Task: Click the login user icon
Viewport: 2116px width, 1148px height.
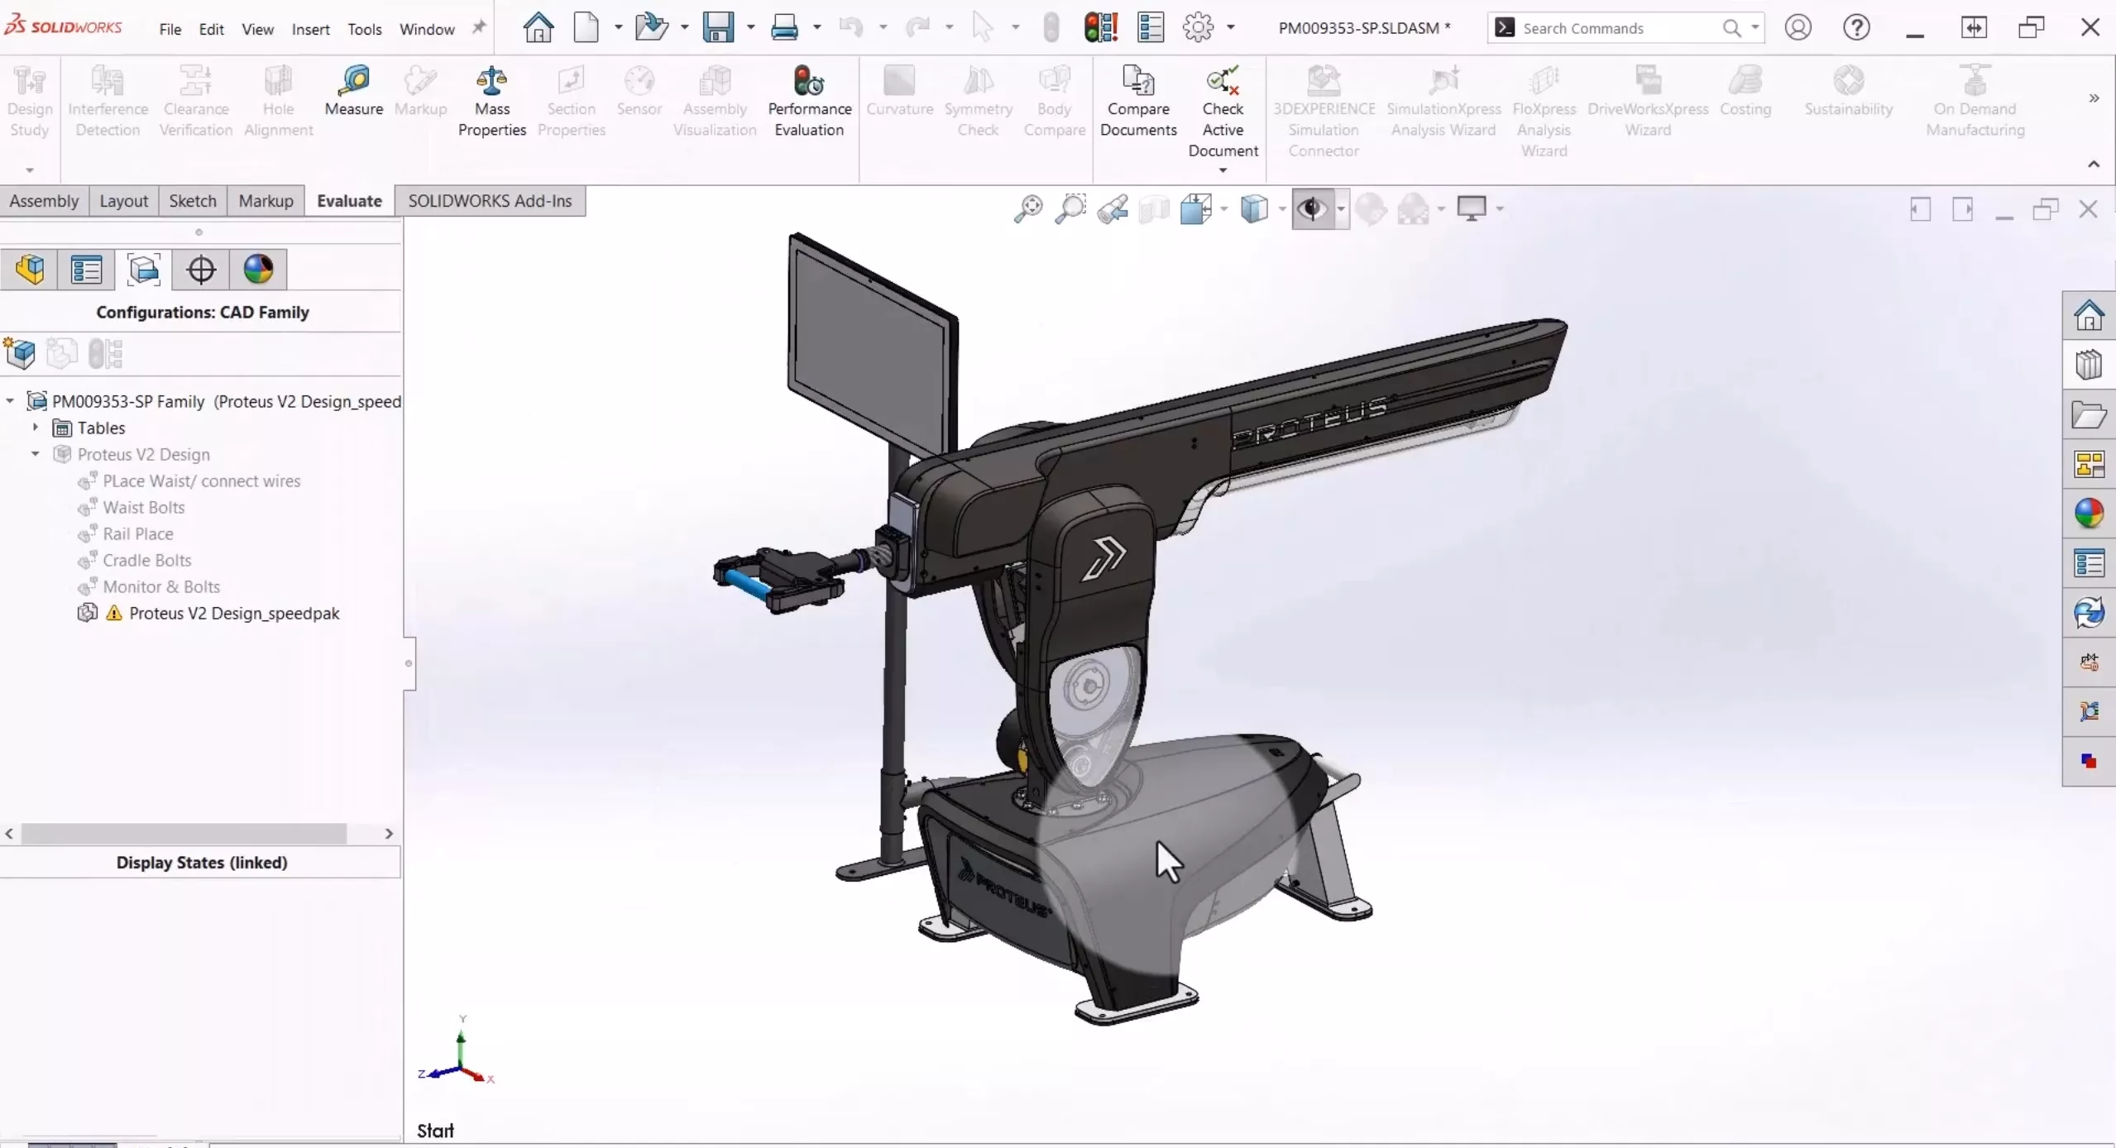Action: [1798, 27]
